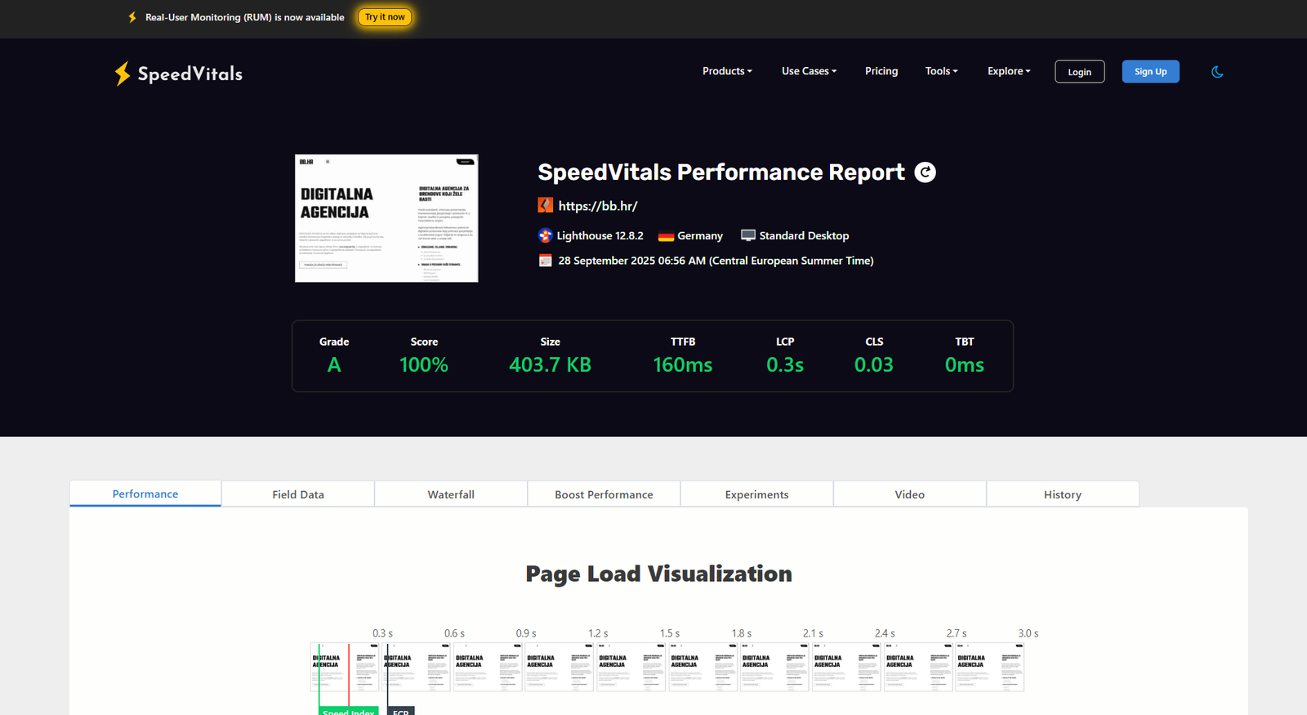
Task: Click the bb.hr site favicon icon
Action: [546, 205]
